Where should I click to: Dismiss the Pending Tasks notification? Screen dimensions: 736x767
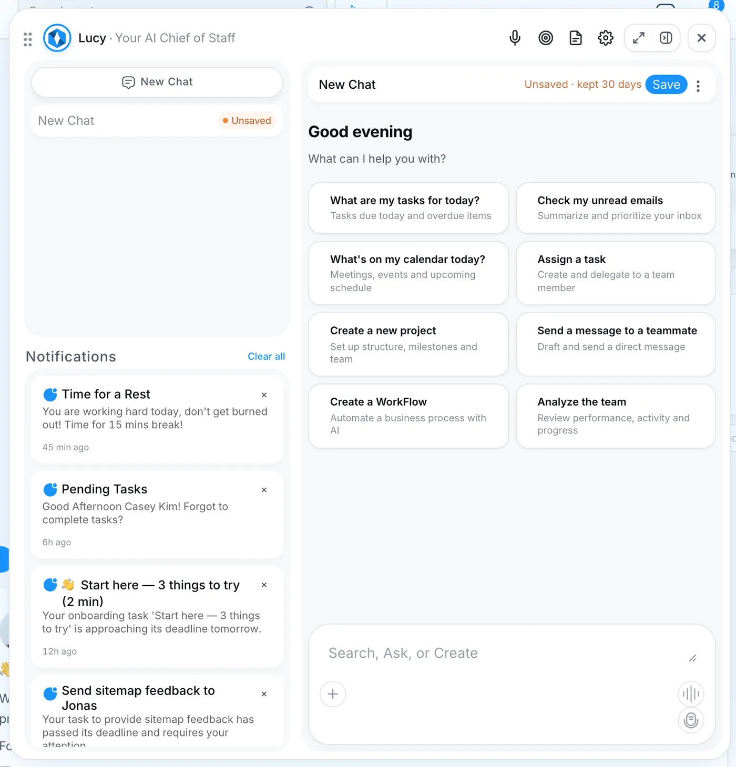[264, 490]
